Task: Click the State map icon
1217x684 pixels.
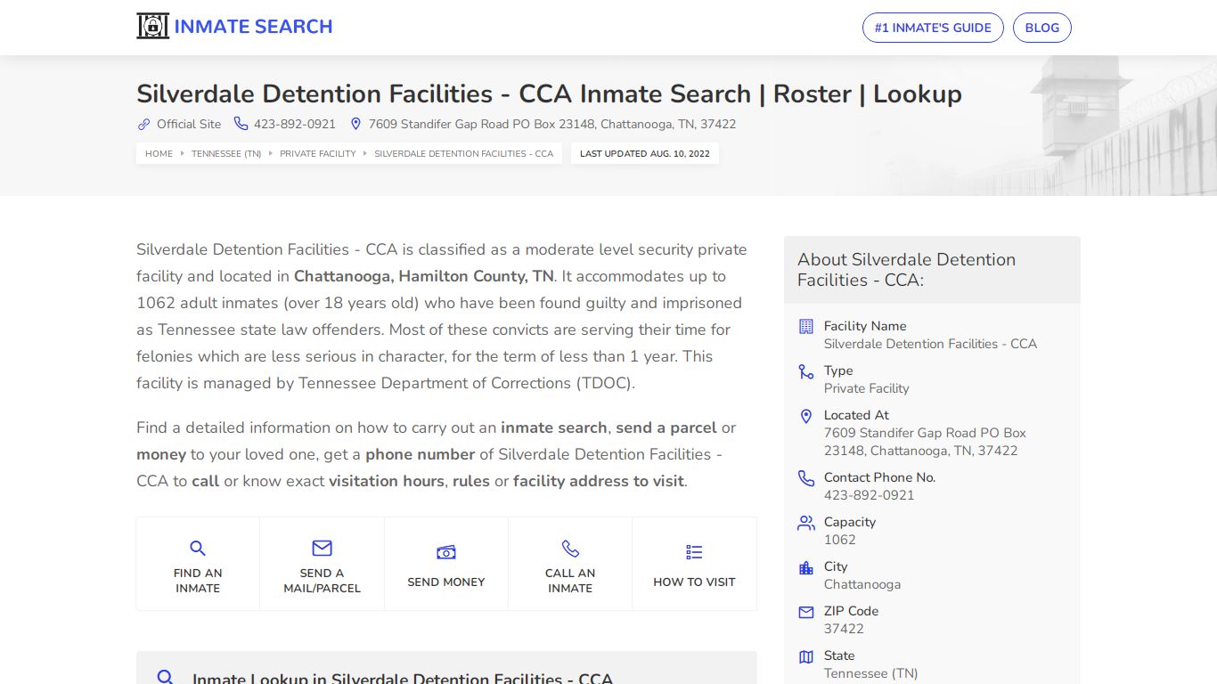Action: click(x=806, y=656)
